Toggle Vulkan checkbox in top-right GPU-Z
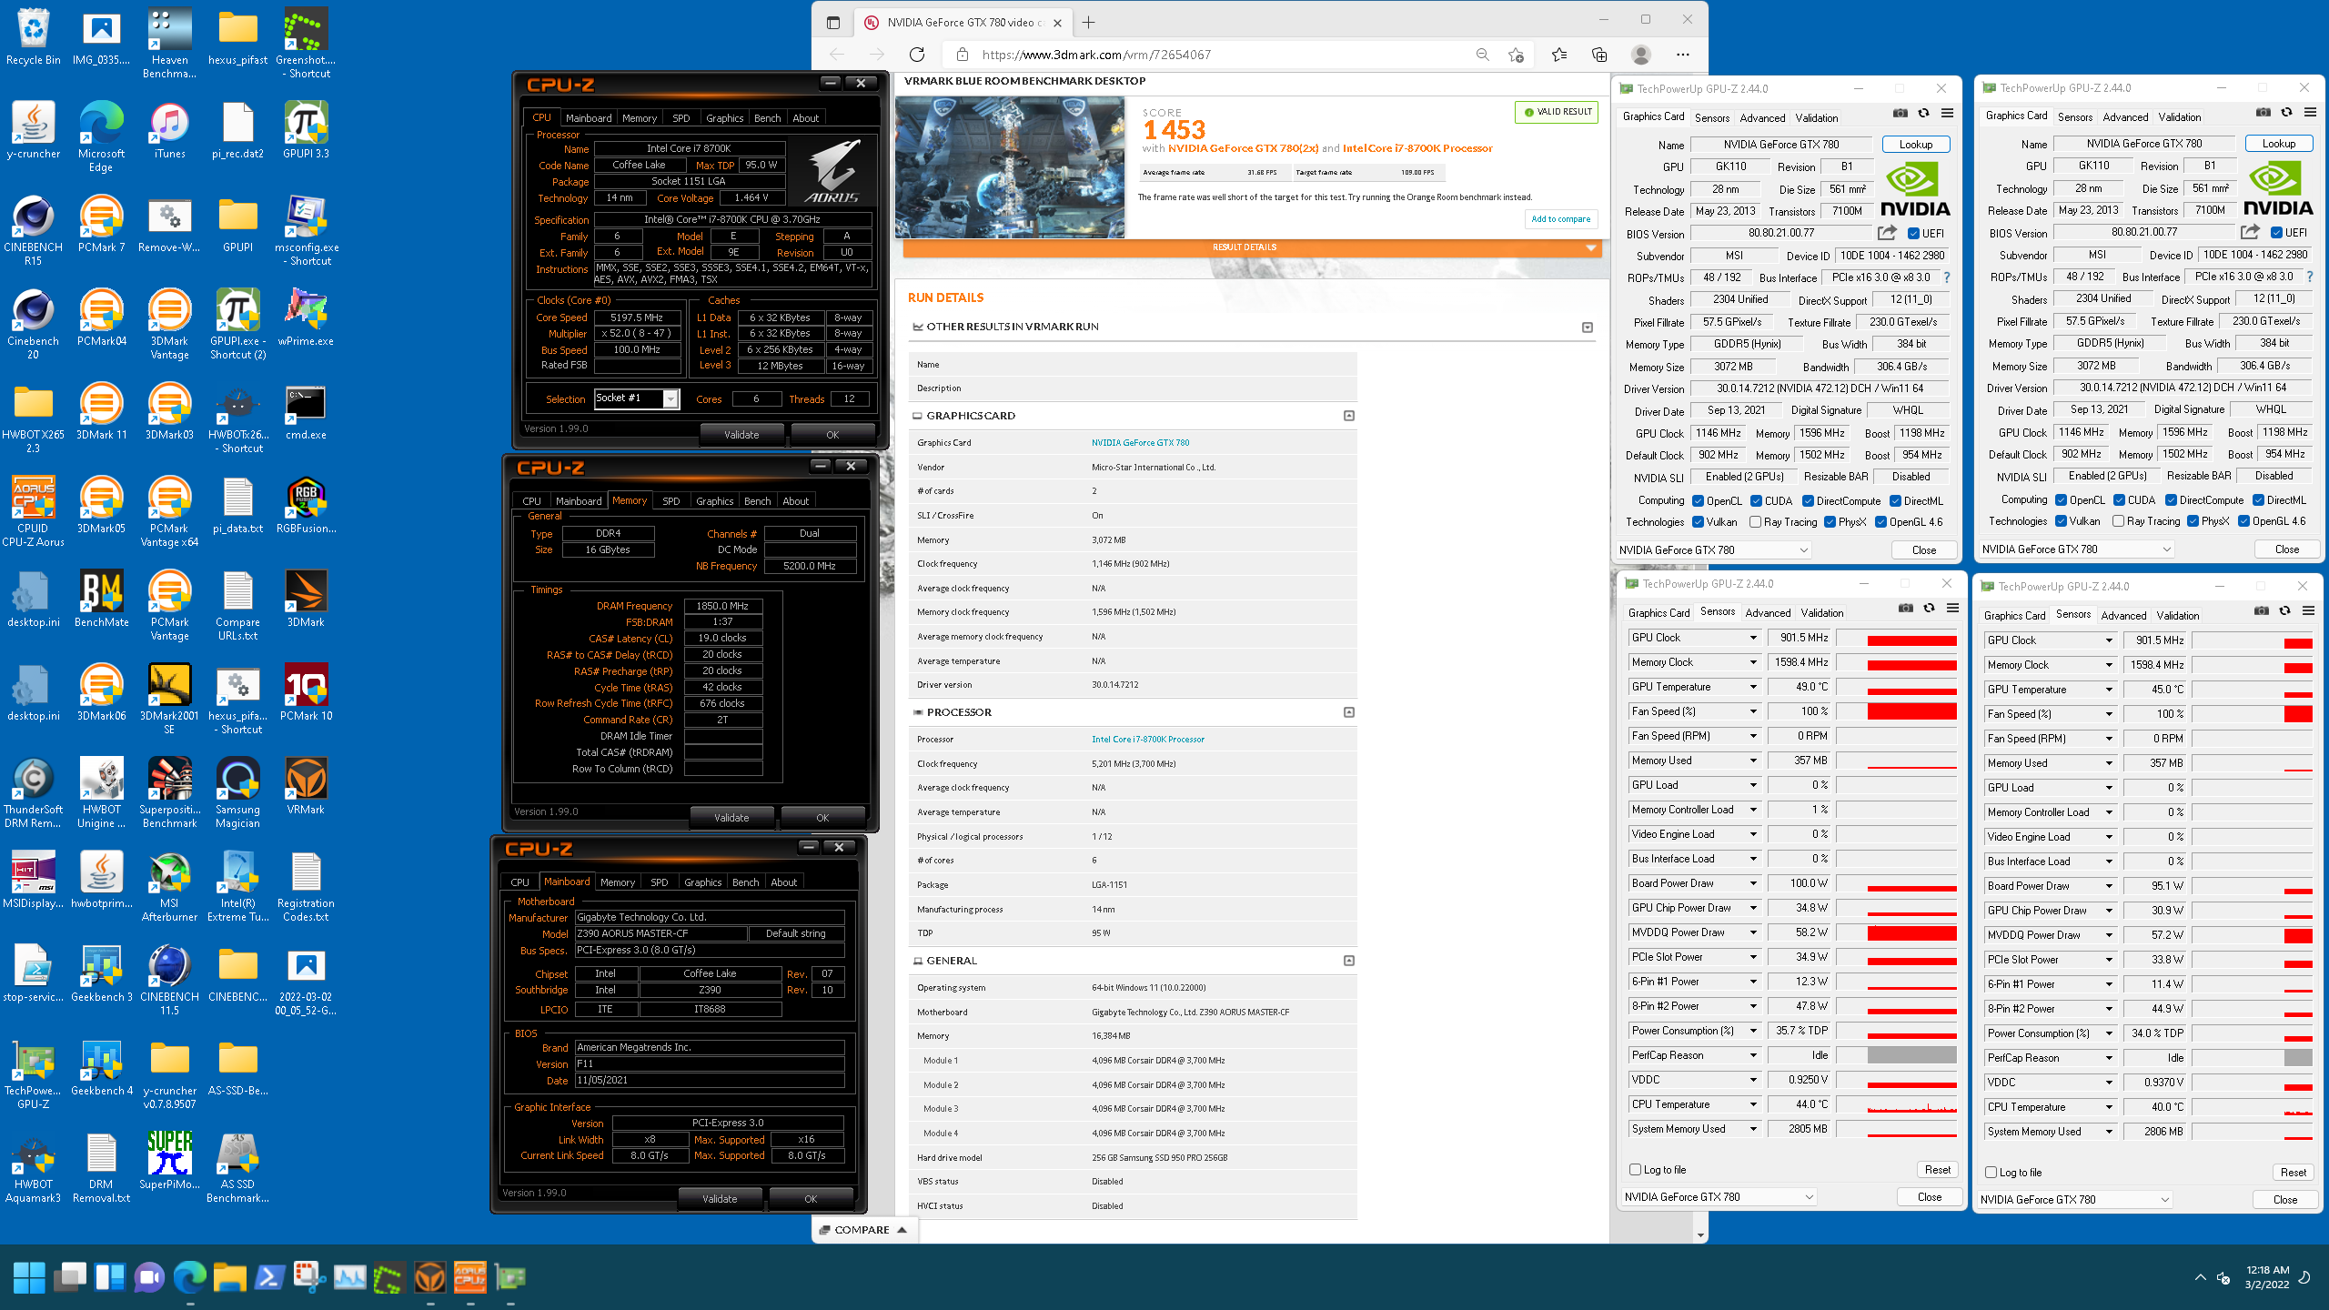 (x=2061, y=521)
